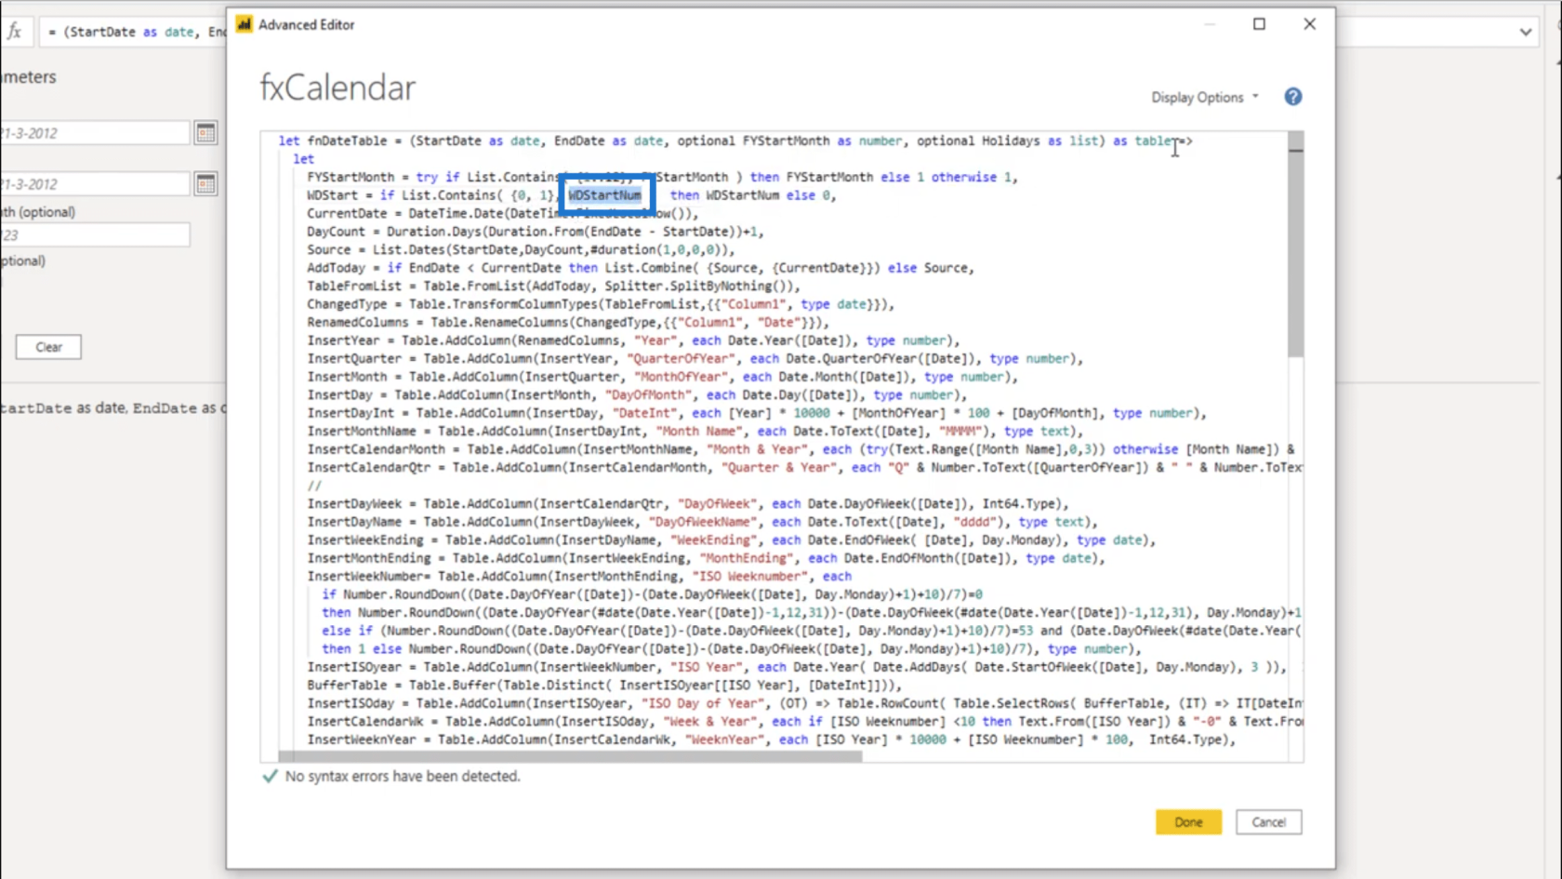The image size is (1562, 879).
Task: Click the 'FYStartMonth = try if' code line
Action: [x=662, y=177]
